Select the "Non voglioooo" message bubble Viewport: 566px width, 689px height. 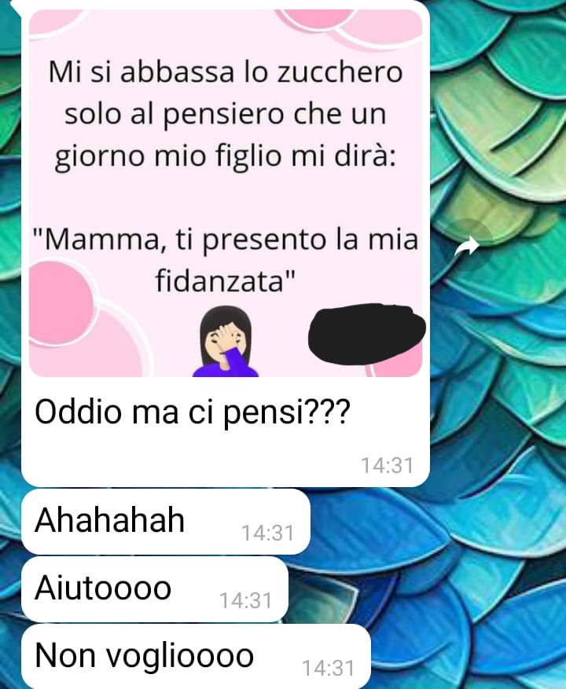197,657
